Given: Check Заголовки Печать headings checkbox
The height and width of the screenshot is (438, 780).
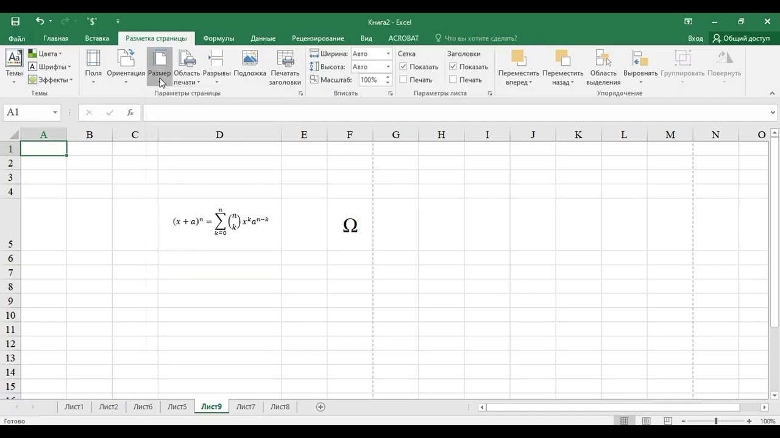Looking at the screenshot, I should pyautogui.click(x=453, y=80).
